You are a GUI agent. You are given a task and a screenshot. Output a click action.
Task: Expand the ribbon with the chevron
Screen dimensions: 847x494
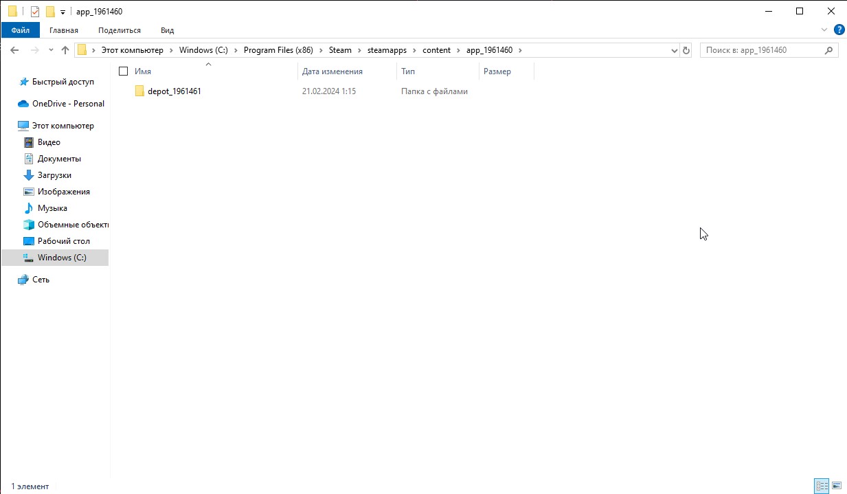tap(824, 30)
